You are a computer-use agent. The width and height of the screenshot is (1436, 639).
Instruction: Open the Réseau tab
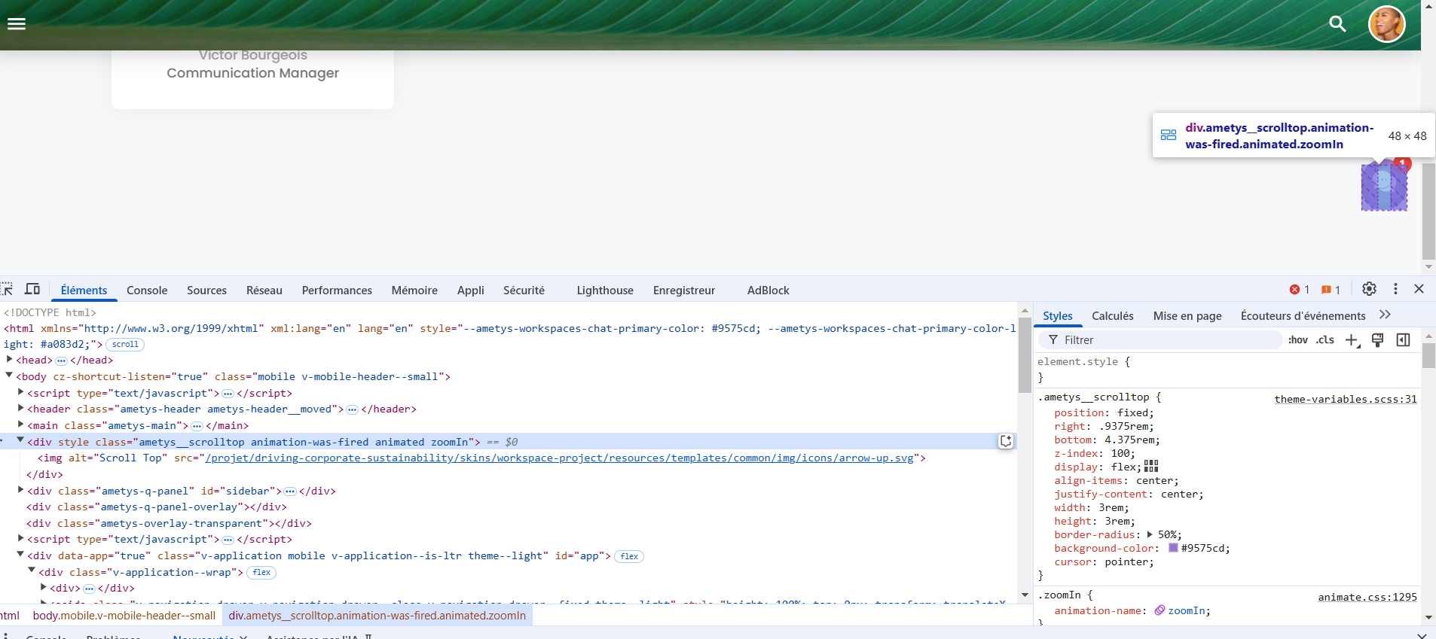point(264,291)
